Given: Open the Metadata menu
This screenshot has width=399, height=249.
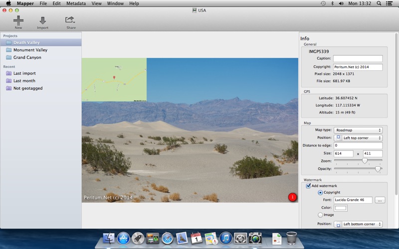Looking at the screenshot, I should tap(76, 3).
